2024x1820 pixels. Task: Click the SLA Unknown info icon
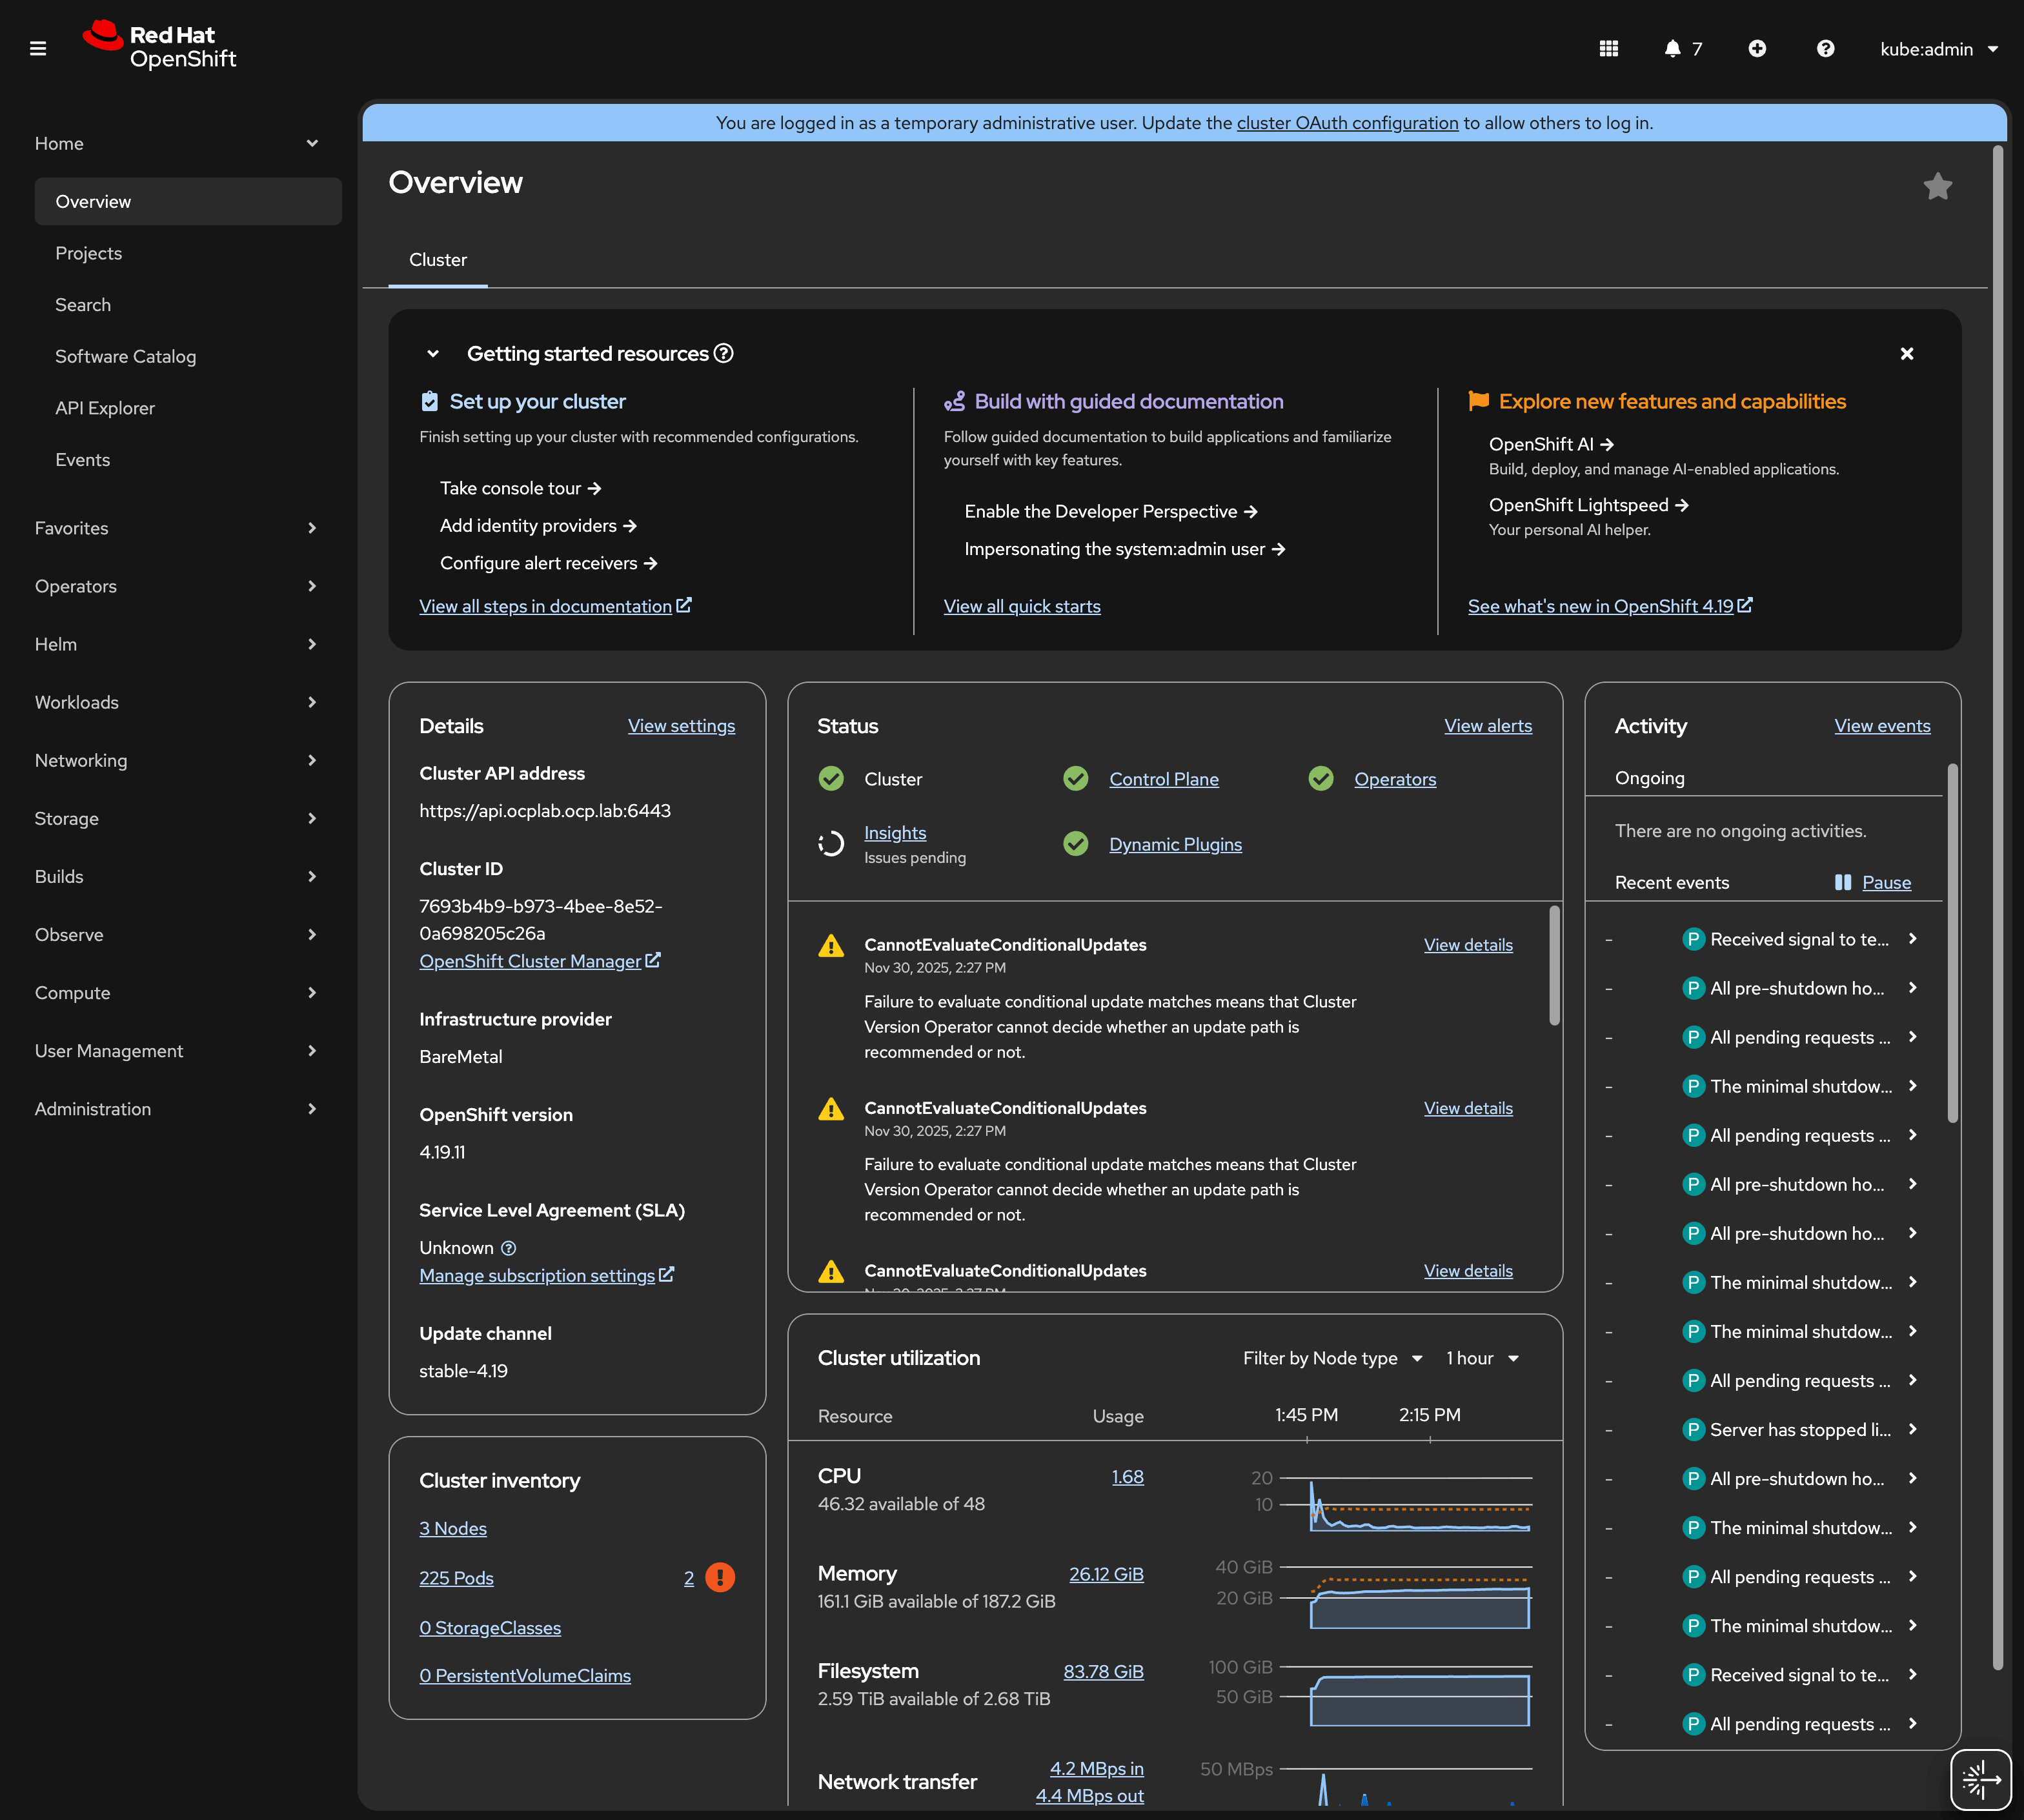pos(508,1247)
